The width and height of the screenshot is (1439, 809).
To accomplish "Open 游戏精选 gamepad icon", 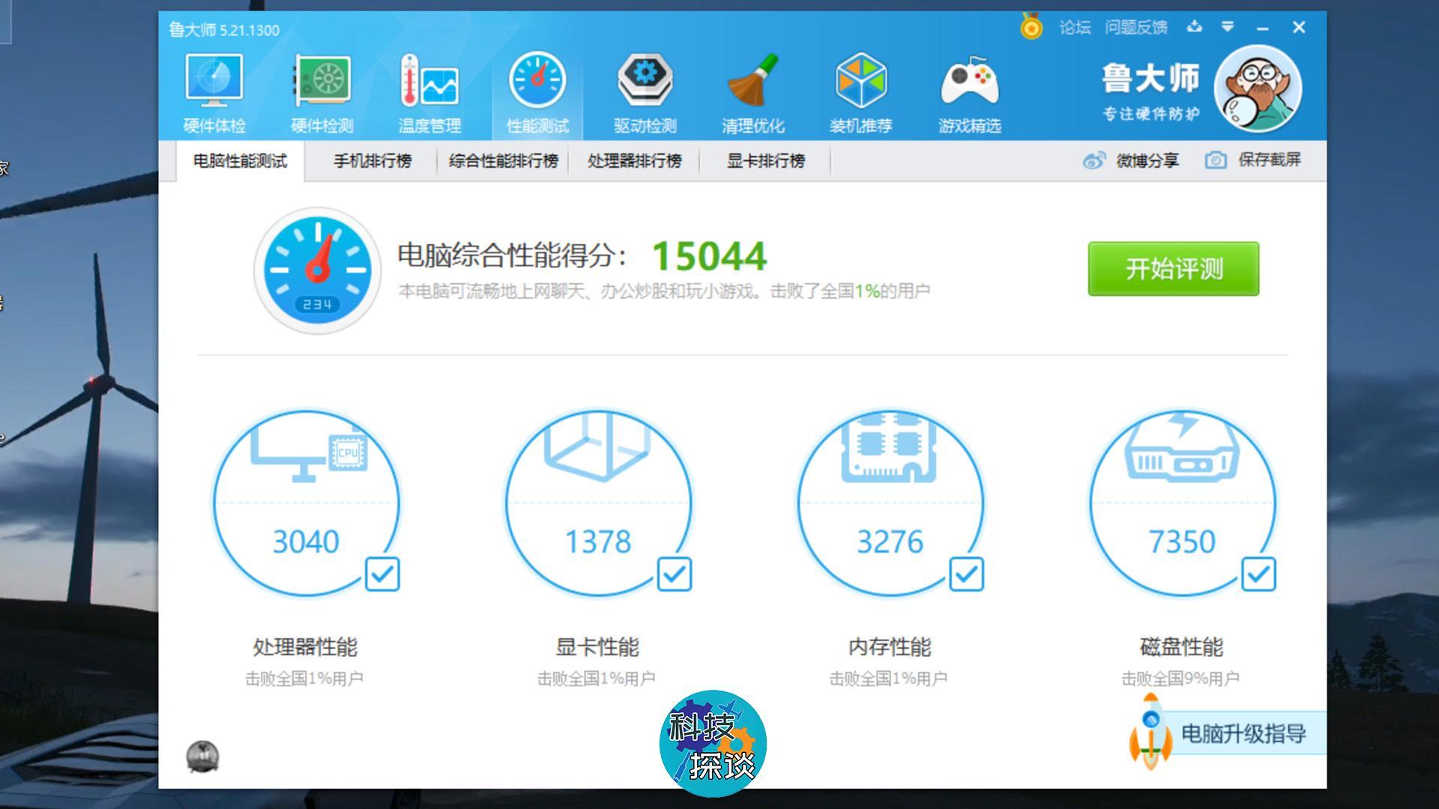I will 970,80.
